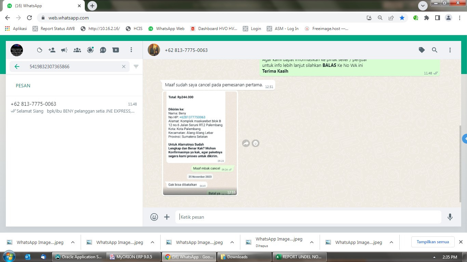Open the sidebar three-dot menu

click(131, 50)
